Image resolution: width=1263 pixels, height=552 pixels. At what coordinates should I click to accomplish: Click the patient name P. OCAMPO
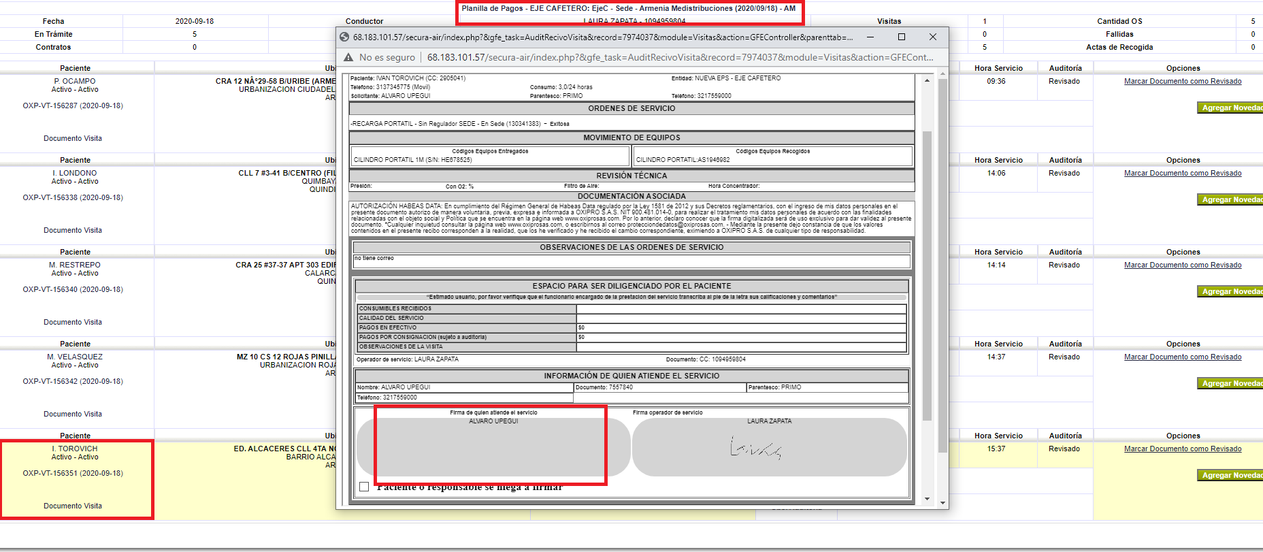[75, 81]
